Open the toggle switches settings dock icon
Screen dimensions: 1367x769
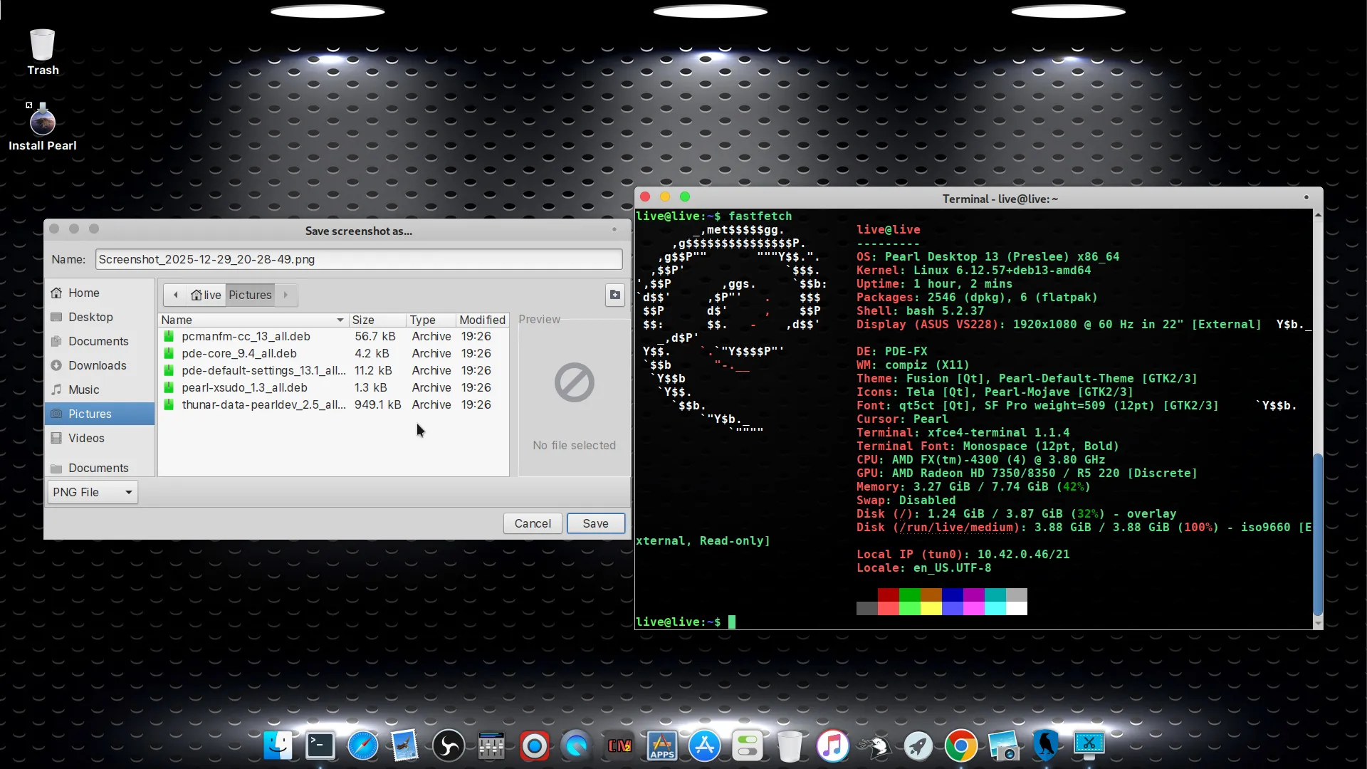pos(747,746)
